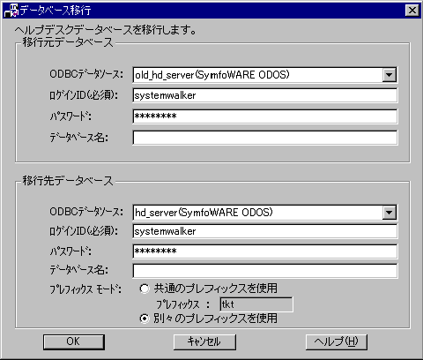Click the 移行元データベース group label
Viewport: 423px width, 360px height.
(68, 42)
